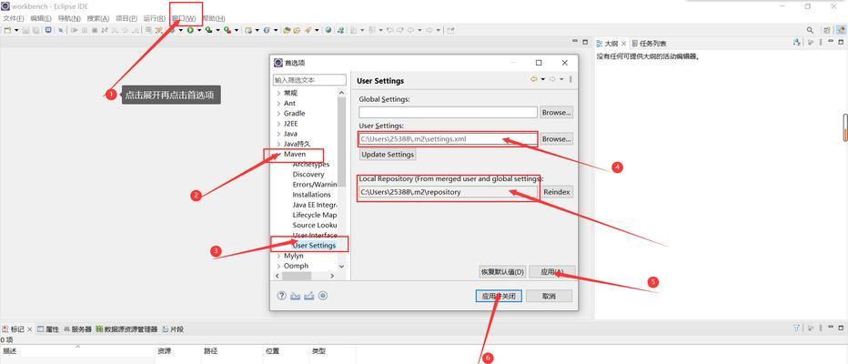Select Discovery under Maven
This screenshot has width=848, height=364.
pyautogui.click(x=308, y=175)
